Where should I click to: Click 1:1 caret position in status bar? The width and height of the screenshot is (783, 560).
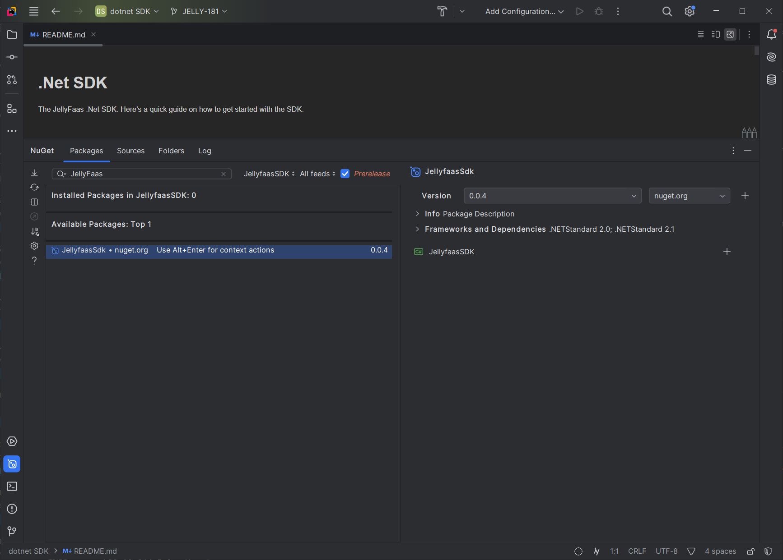point(614,551)
